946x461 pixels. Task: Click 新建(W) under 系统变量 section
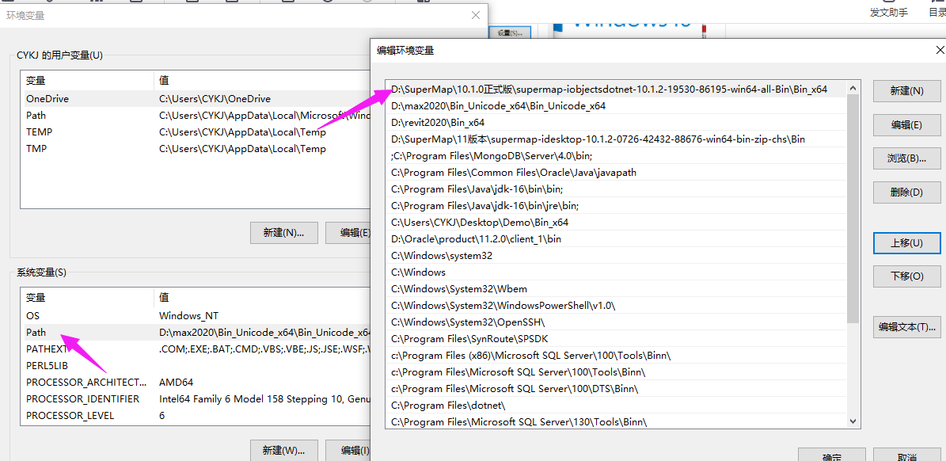click(x=284, y=449)
